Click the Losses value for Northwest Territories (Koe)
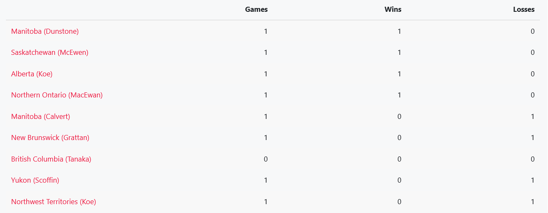Viewport: 548px width, 213px height. coord(532,202)
